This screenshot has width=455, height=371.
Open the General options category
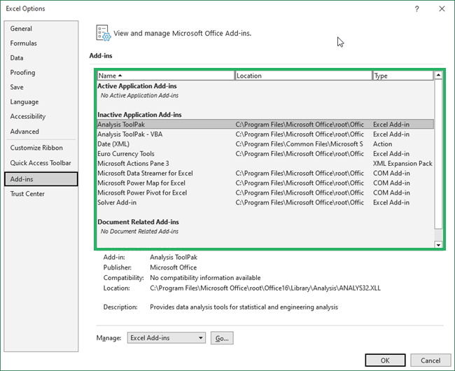point(22,29)
